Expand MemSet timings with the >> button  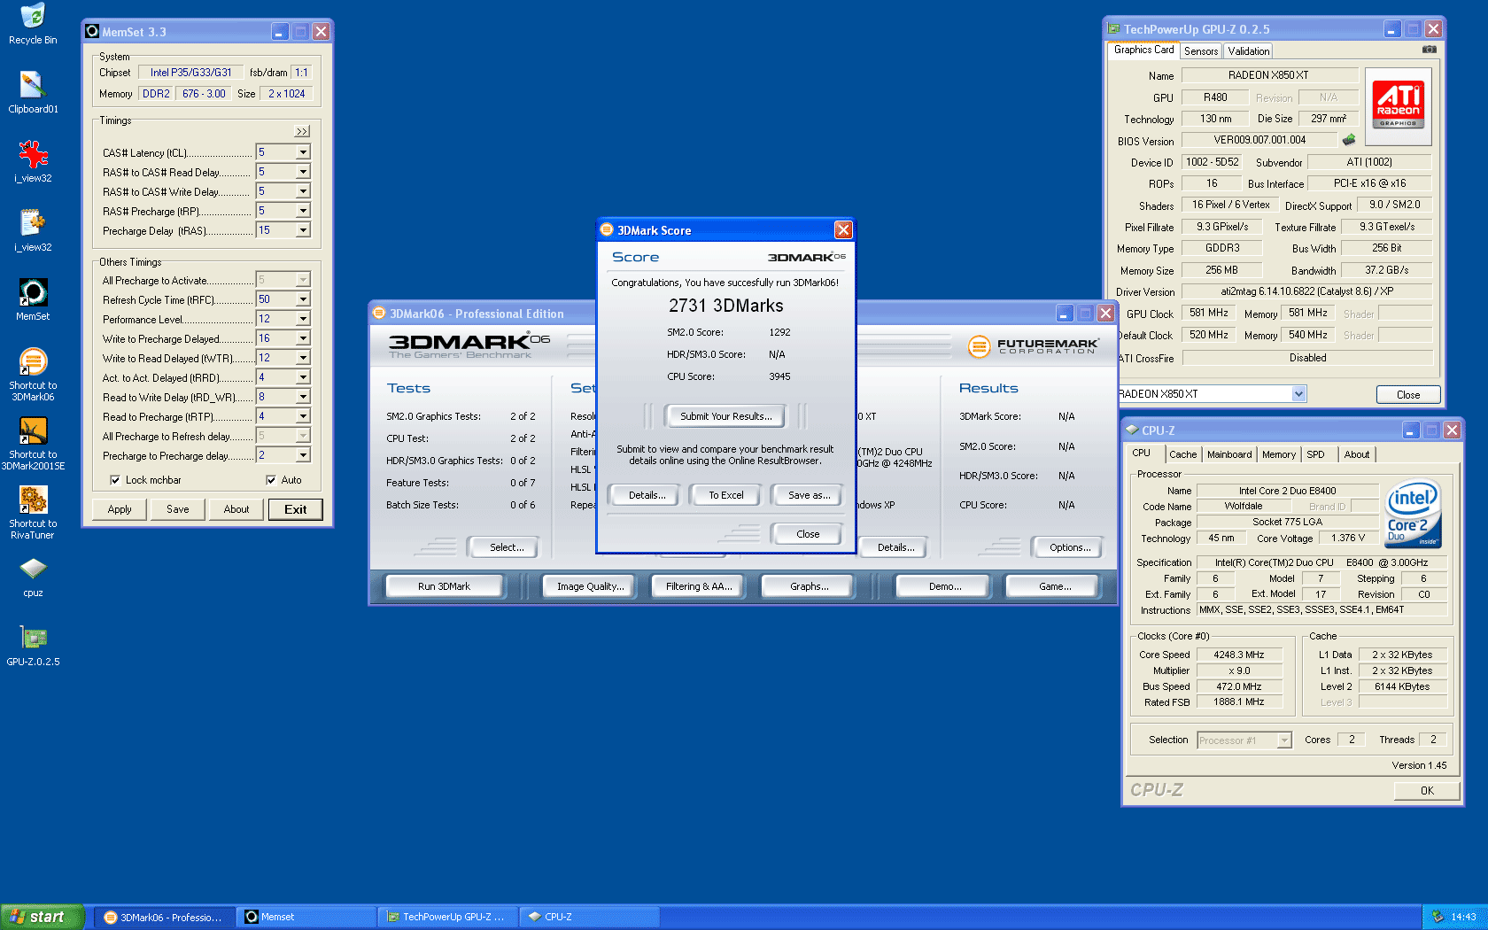pyautogui.click(x=302, y=131)
